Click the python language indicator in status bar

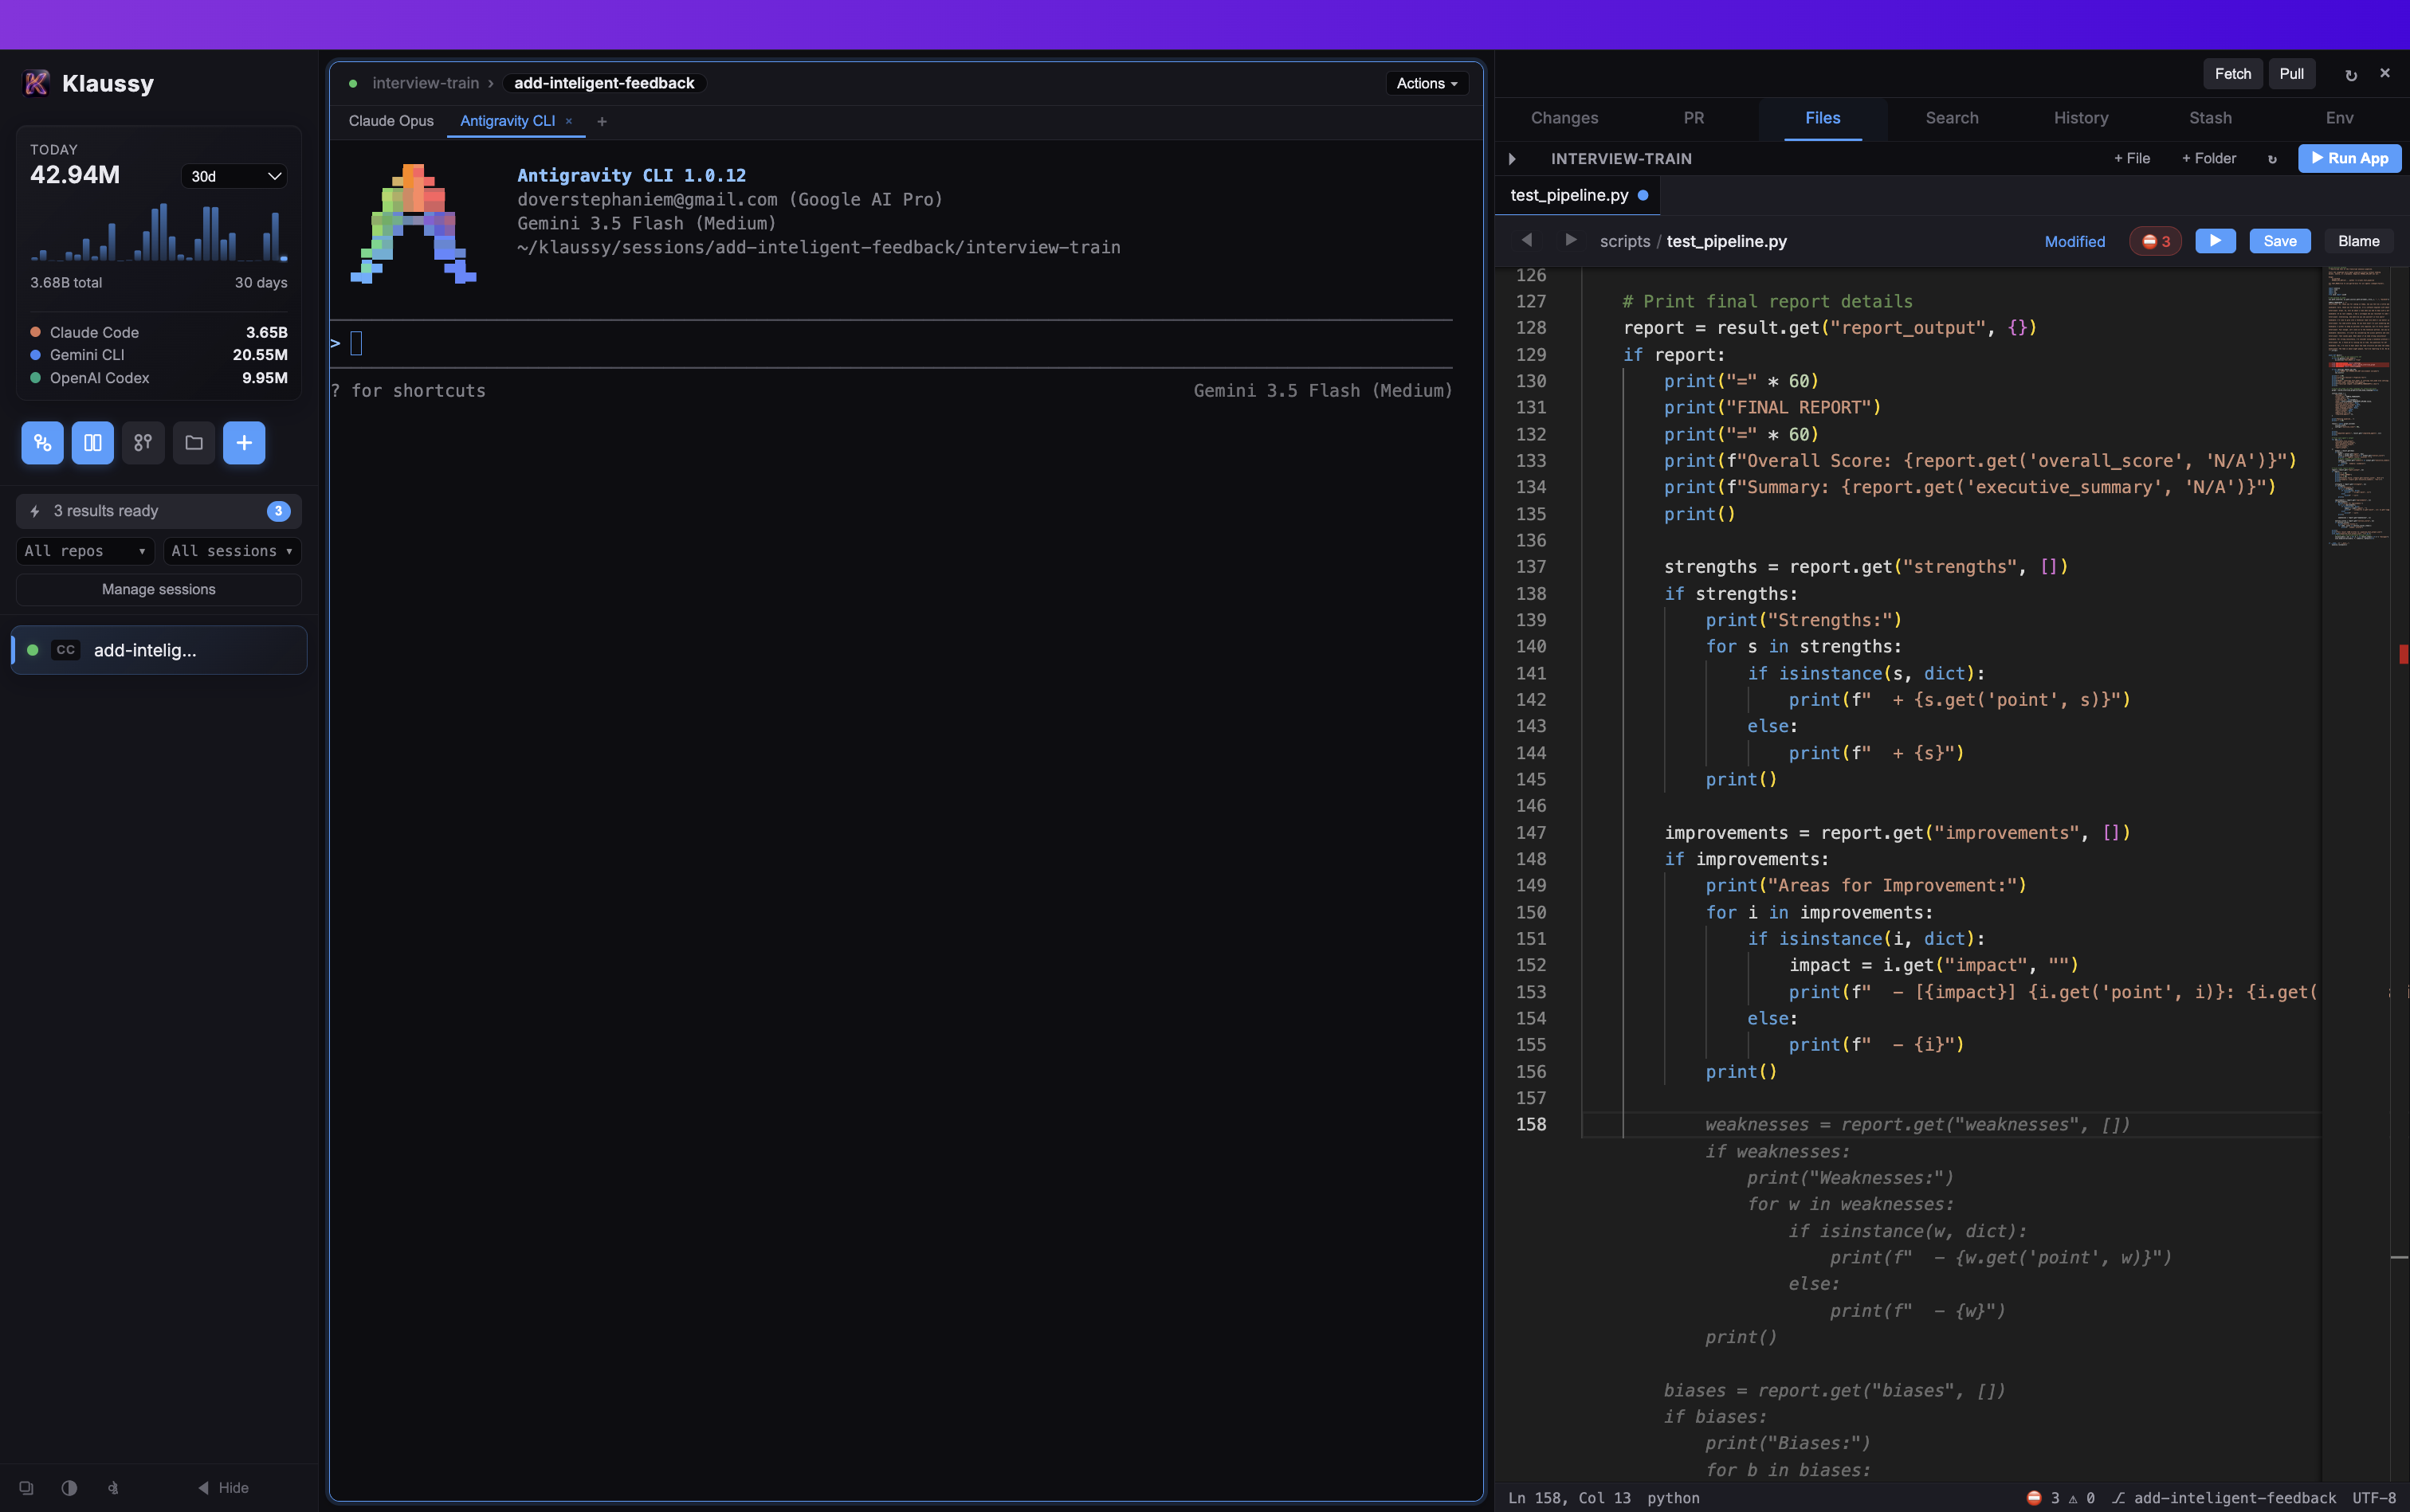[1673, 1498]
